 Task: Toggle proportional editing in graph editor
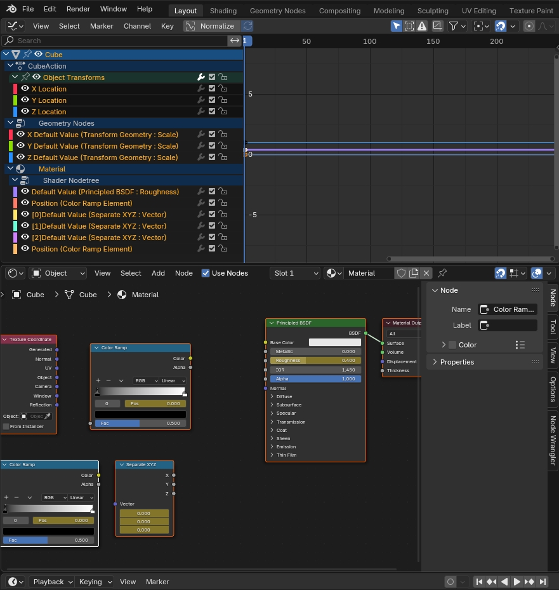pos(529,26)
